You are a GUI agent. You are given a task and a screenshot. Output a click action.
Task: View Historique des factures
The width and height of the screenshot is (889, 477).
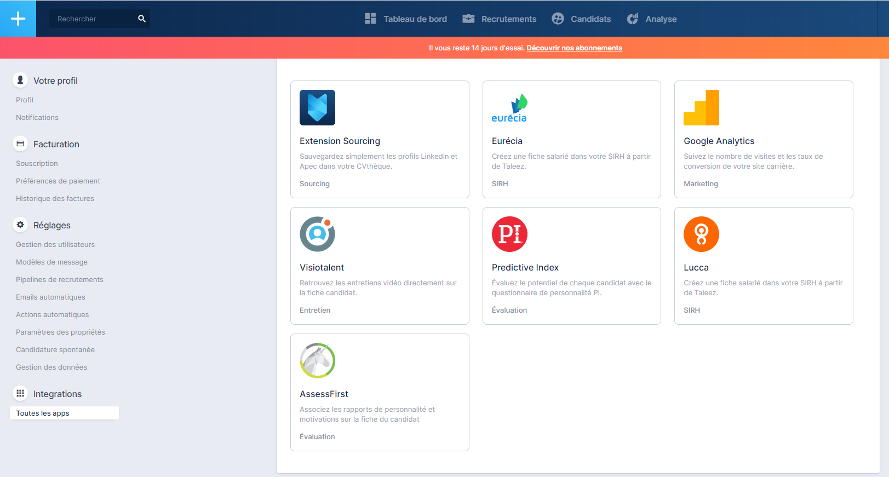pos(55,198)
